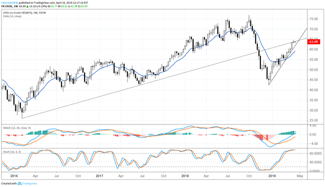
Task: Click the MACD 4.00 axis value
Action: 313,125
